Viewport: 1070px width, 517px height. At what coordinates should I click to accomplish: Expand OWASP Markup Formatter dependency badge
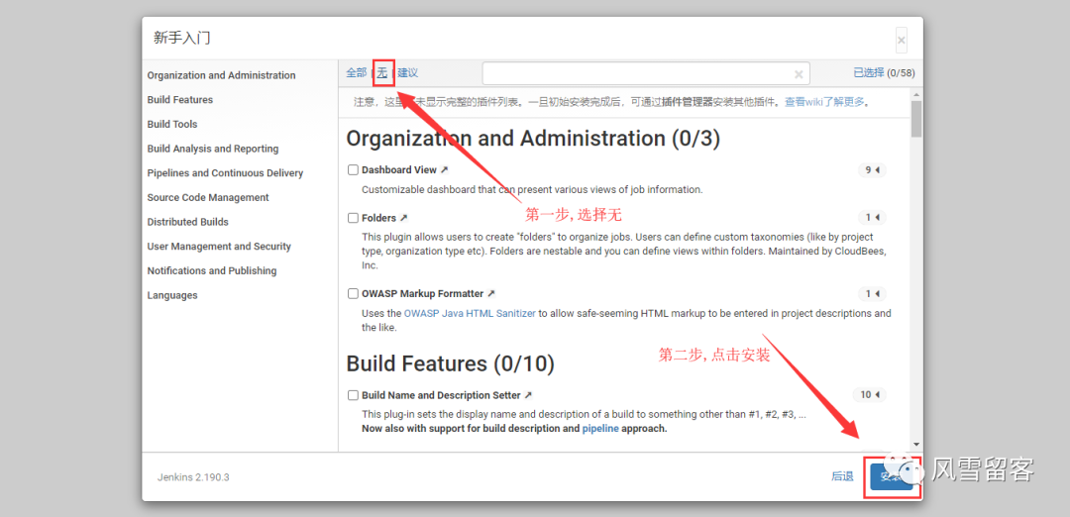tap(872, 294)
